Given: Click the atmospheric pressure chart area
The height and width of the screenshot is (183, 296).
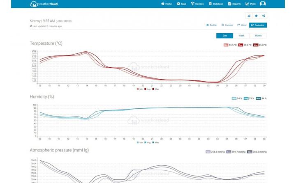Looking at the screenshot, I should [x=152, y=171].
